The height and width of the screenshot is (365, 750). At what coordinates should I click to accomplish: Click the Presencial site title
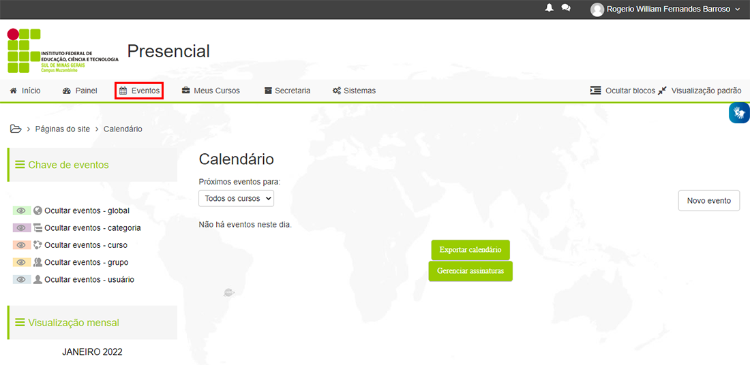pos(168,51)
